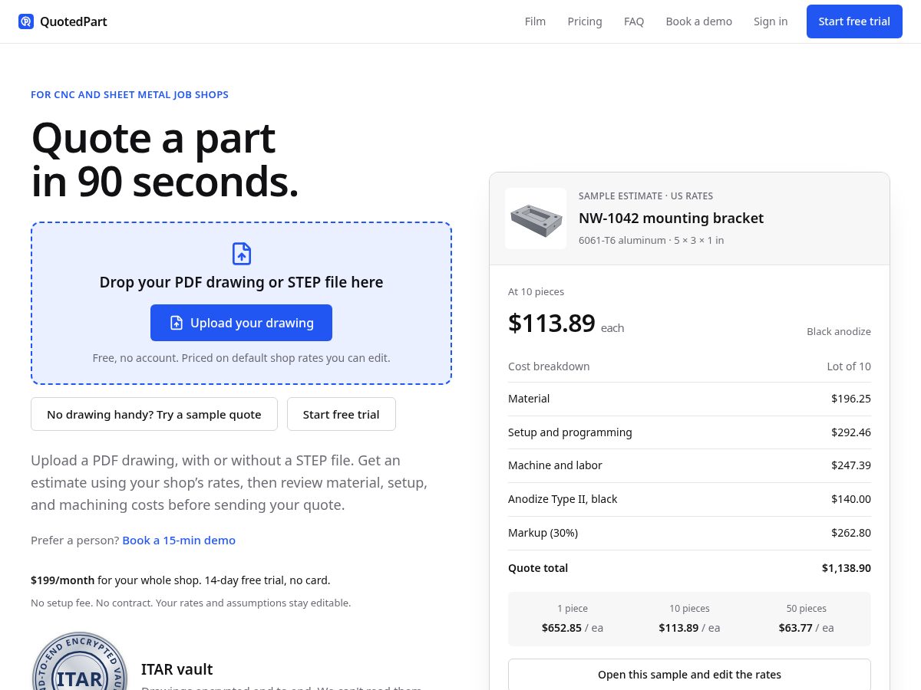This screenshot has width=921, height=690.
Task: Click Sign in in the header
Action: coord(771,21)
